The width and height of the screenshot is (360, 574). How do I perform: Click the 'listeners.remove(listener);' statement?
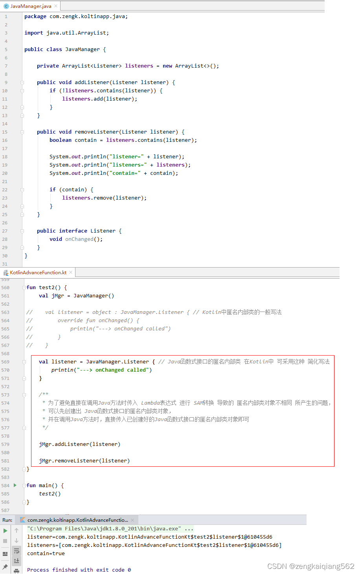[105, 198]
